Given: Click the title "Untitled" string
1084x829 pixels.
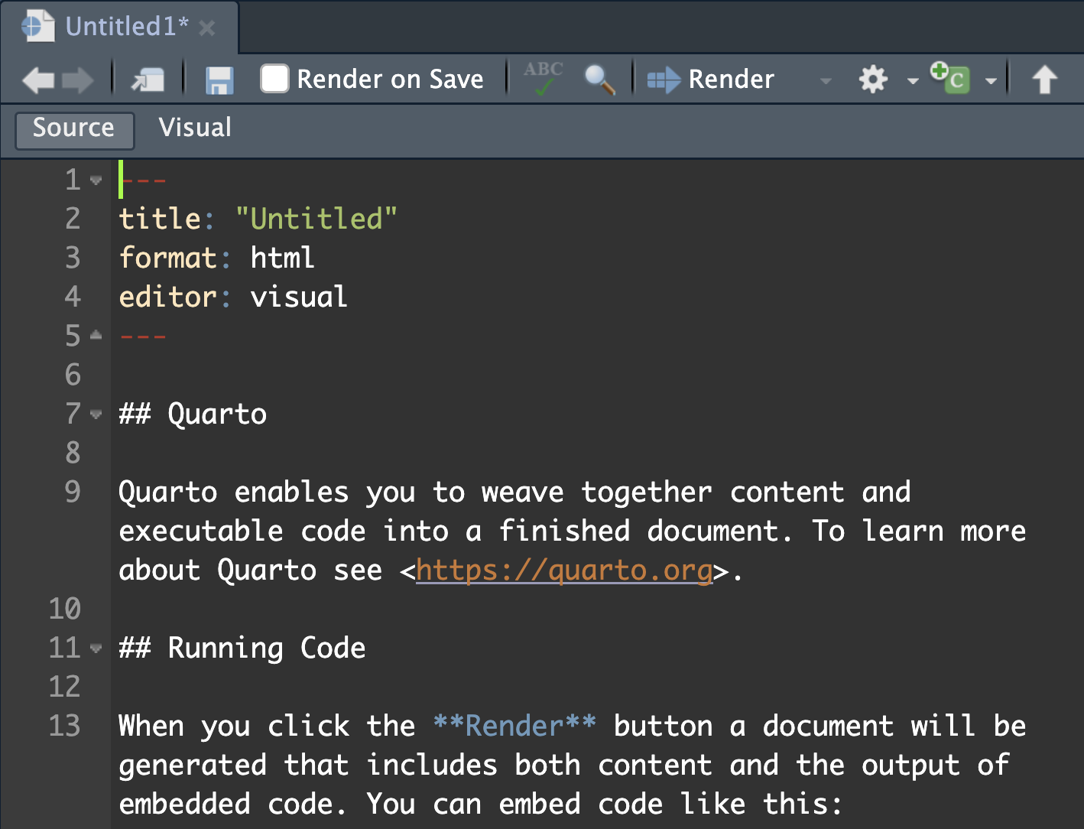Looking at the screenshot, I should 316,219.
